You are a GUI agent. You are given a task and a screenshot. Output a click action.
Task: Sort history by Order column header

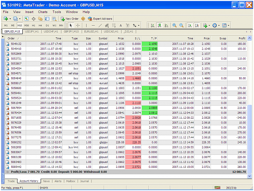15,38
